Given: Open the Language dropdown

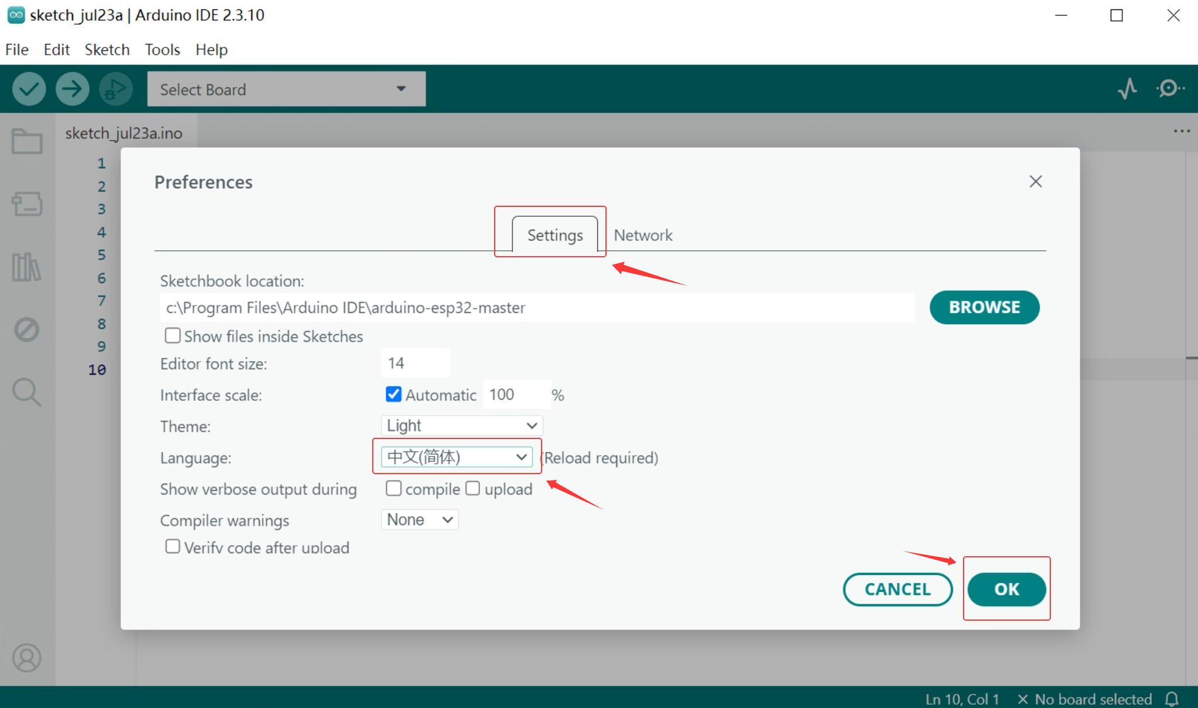Looking at the screenshot, I should [x=457, y=457].
